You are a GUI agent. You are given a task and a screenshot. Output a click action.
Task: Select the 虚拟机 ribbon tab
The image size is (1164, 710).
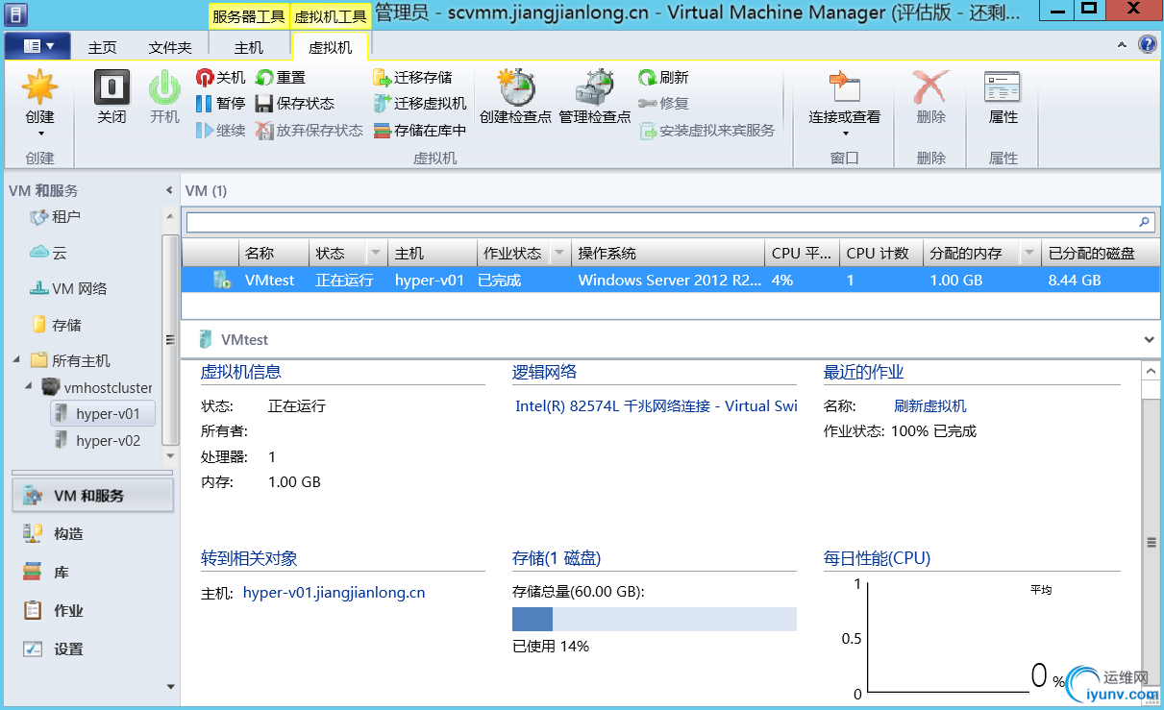tap(330, 47)
